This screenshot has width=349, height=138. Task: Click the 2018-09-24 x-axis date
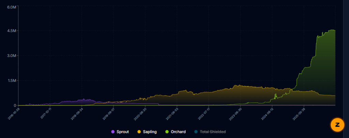[77, 114]
